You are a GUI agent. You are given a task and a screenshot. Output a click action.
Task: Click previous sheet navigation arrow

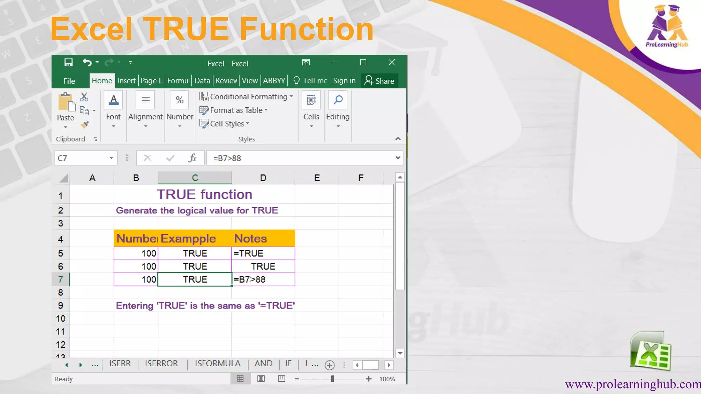tap(66, 365)
